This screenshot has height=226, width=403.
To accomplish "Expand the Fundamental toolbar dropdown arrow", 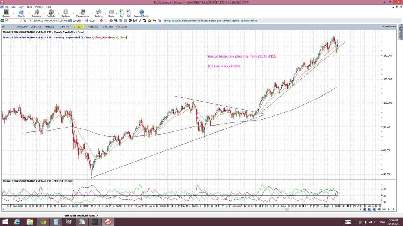I will 92,13.
